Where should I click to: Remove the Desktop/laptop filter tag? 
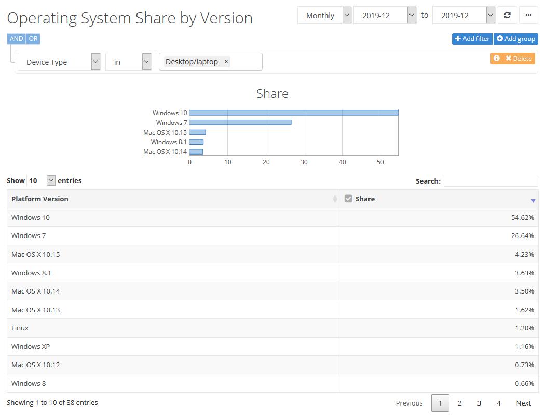point(226,62)
